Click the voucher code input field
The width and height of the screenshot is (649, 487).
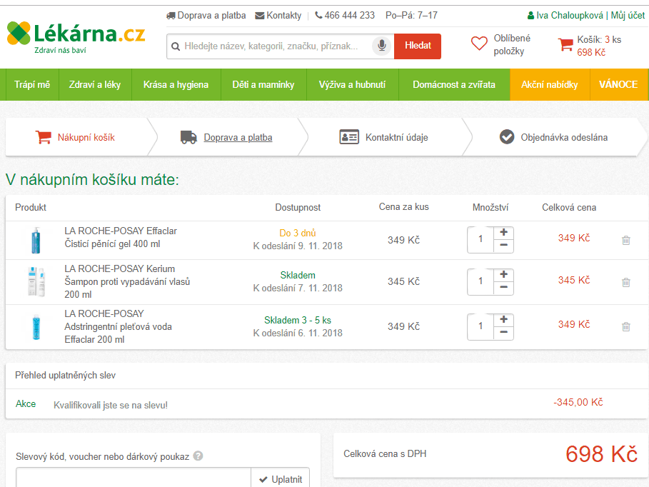[x=133, y=479]
